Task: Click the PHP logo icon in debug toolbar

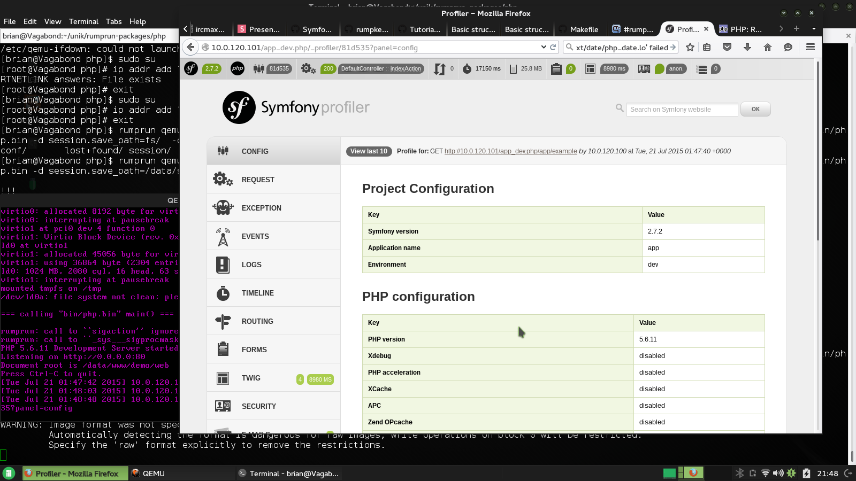Action: coord(238,68)
